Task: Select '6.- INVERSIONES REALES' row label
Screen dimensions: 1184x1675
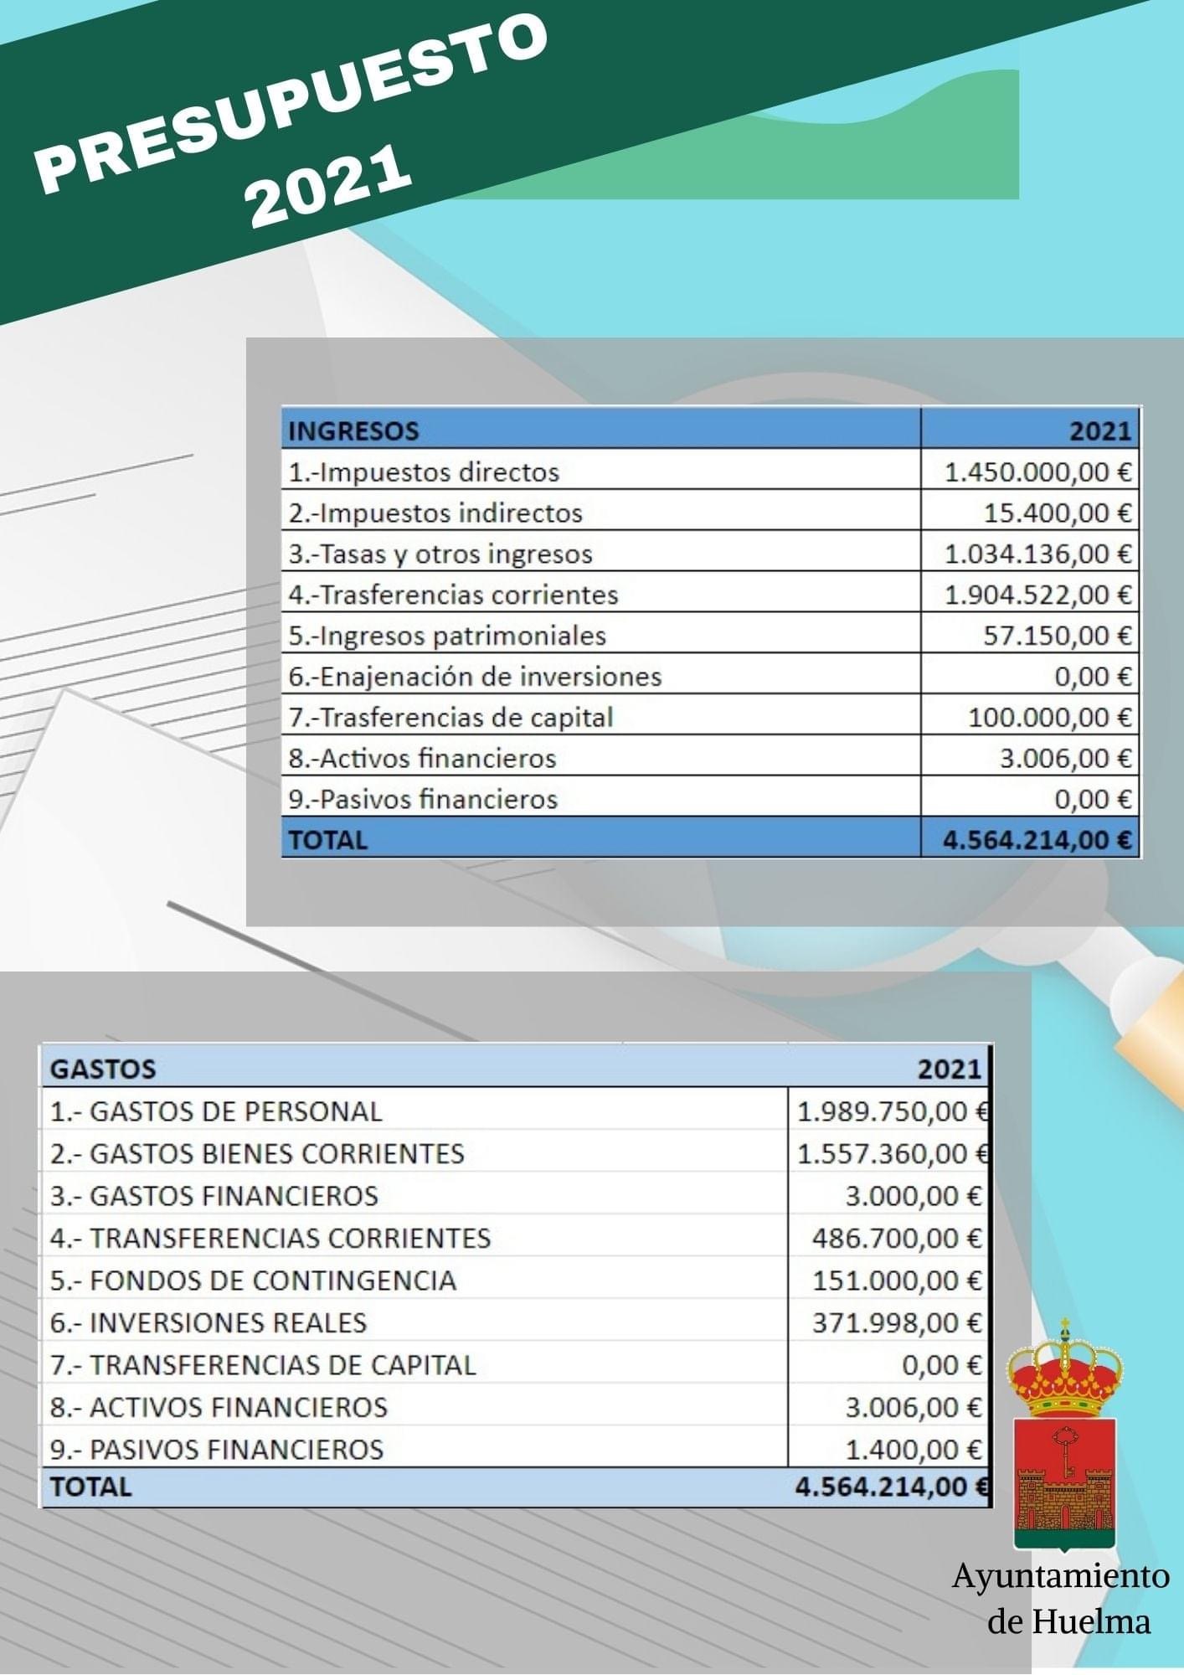Action: (x=208, y=1322)
